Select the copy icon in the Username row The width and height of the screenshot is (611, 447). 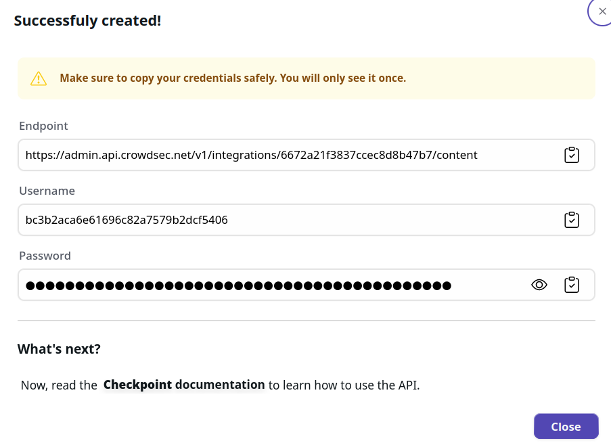point(572,220)
